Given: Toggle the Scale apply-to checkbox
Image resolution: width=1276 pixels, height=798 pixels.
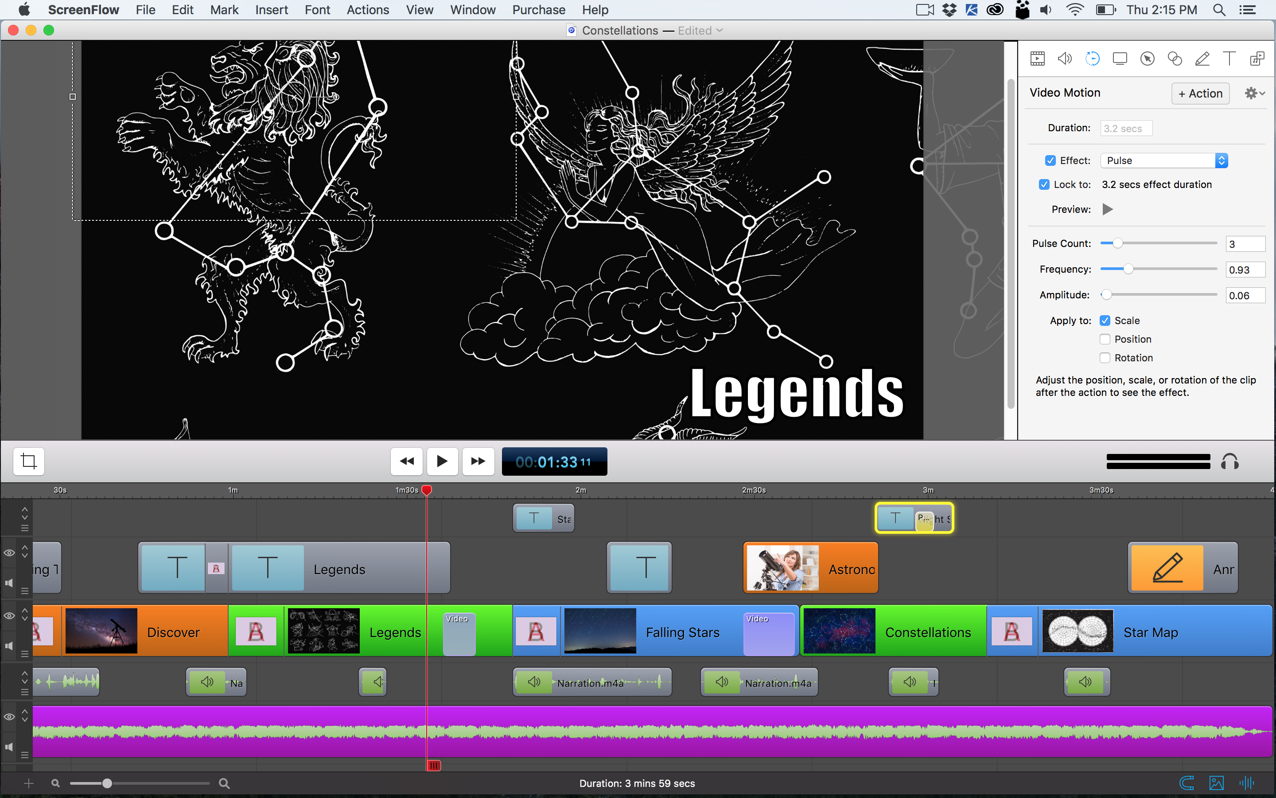Looking at the screenshot, I should 1105,320.
